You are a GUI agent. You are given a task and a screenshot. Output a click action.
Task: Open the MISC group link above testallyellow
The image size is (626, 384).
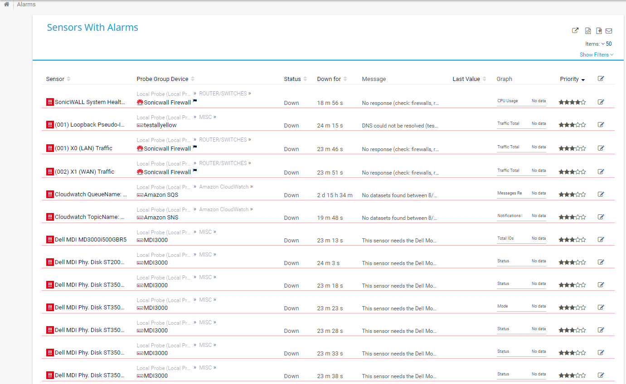tap(205, 117)
